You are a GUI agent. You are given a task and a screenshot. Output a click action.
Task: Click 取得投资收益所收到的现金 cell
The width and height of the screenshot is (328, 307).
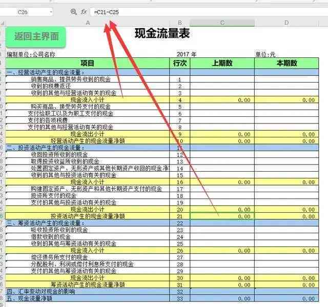click(88, 161)
